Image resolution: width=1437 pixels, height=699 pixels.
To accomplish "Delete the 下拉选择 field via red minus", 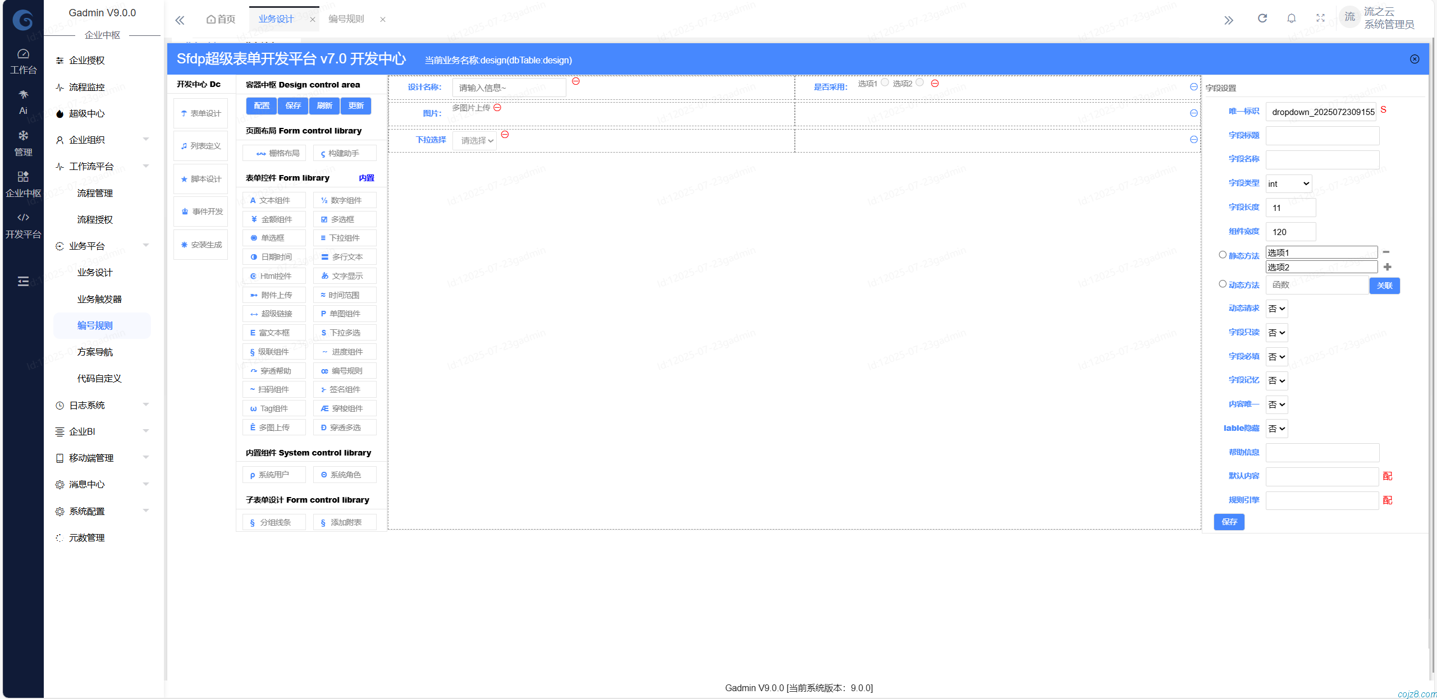I will click(x=505, y=135).
